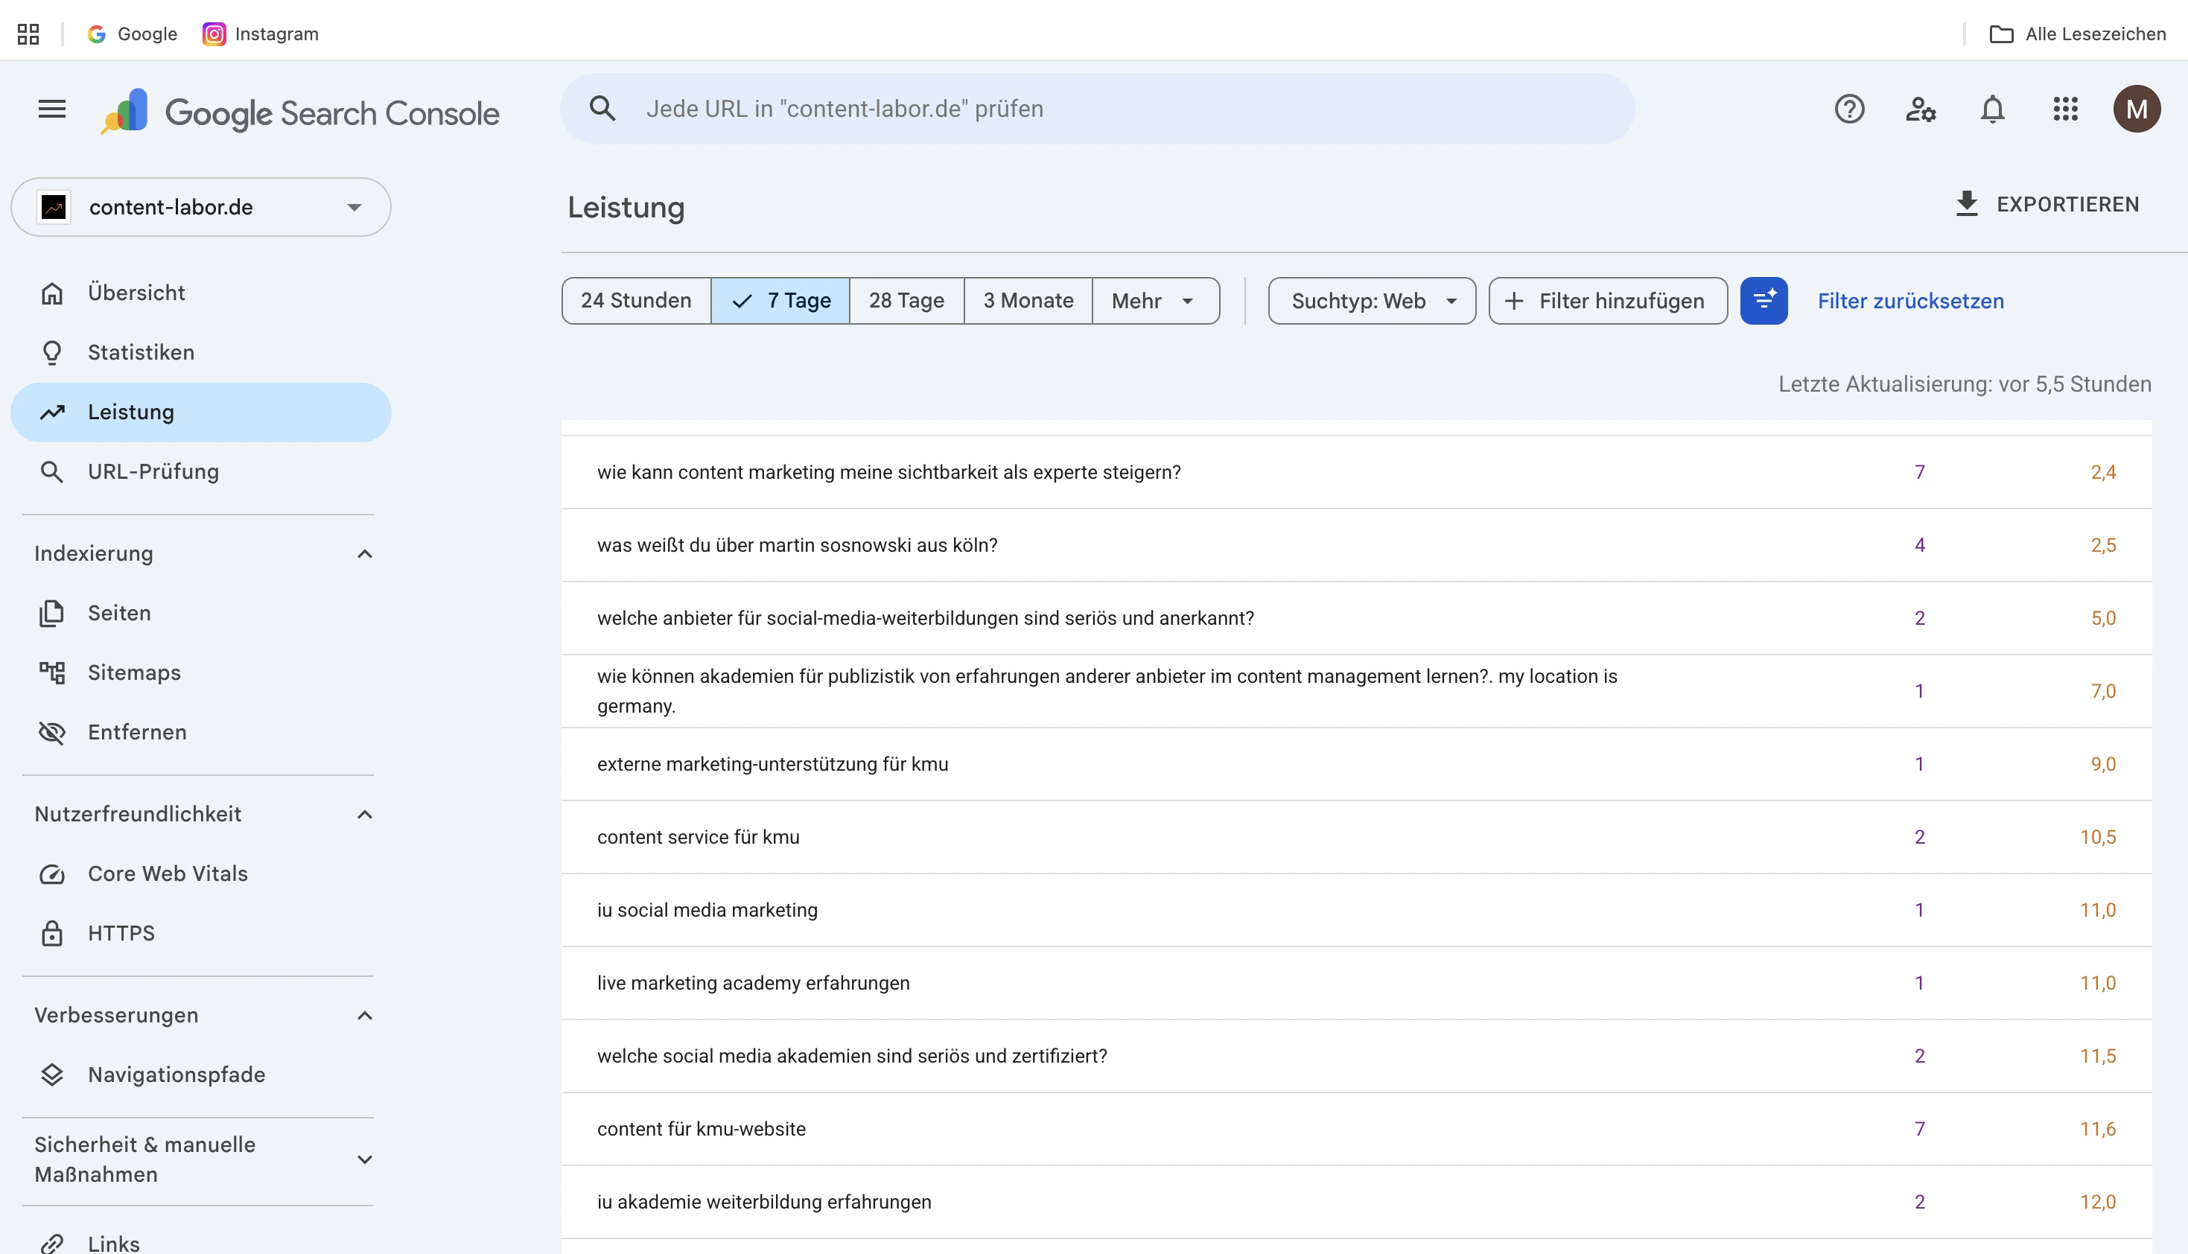Open the hamburger main menu
The width and height of the screenshot is (2188, 1254).
pyautogui.click(x=51, y=109)
